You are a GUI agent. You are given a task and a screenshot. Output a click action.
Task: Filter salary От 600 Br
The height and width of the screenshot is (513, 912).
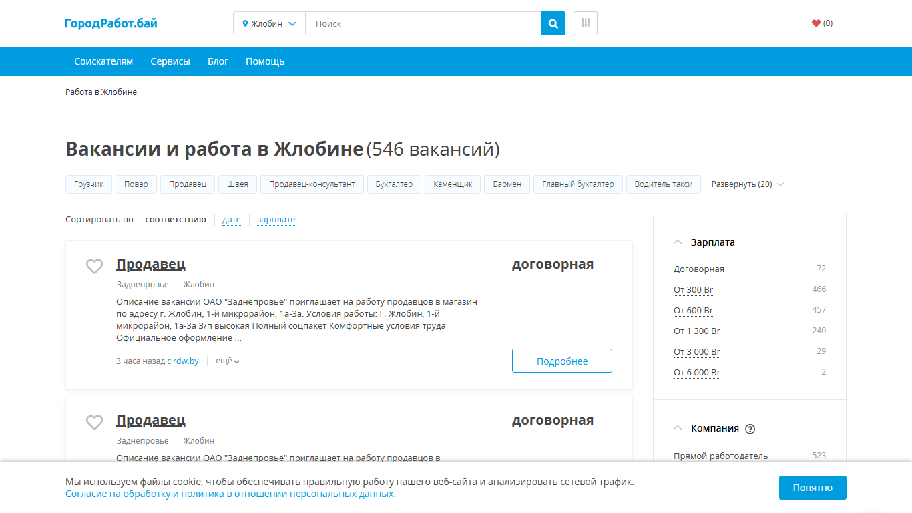[694, 311]
